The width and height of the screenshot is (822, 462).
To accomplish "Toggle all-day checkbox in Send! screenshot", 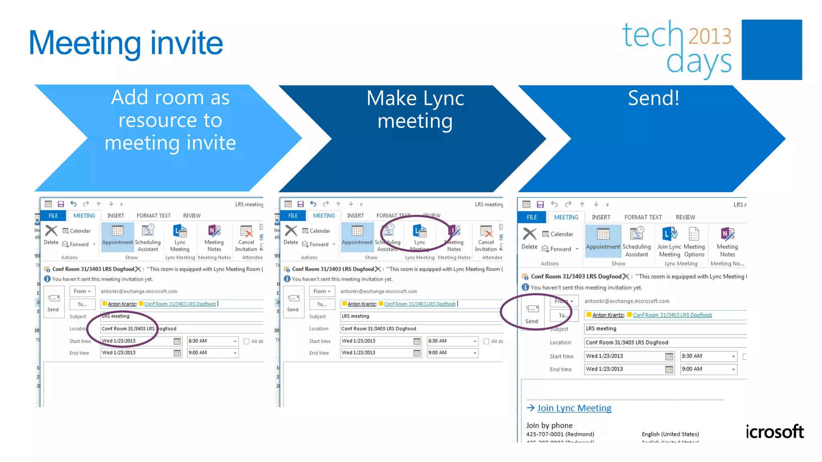I will tap(745, 357).
